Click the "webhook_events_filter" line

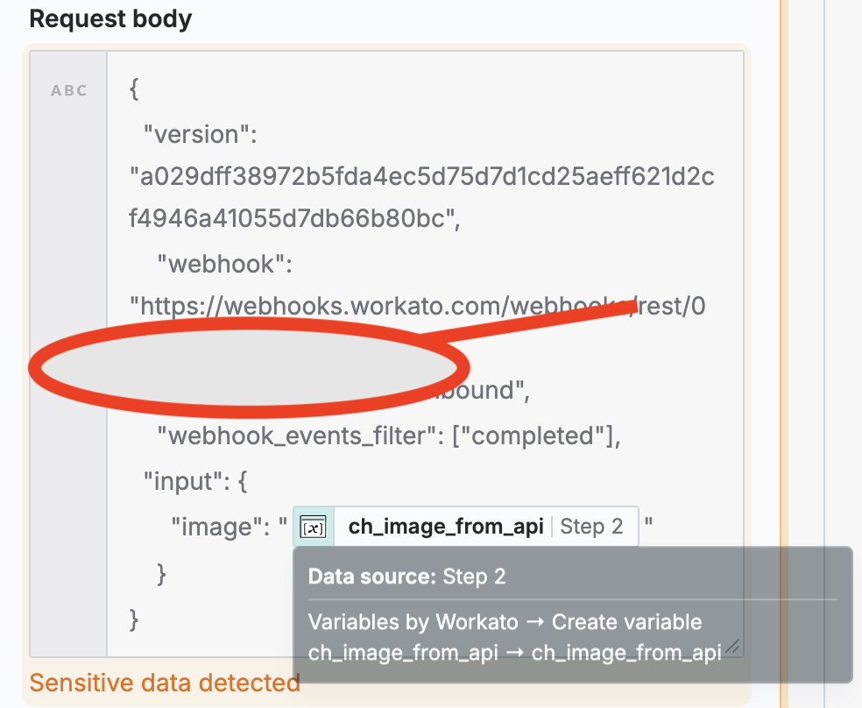pos(389,435)
